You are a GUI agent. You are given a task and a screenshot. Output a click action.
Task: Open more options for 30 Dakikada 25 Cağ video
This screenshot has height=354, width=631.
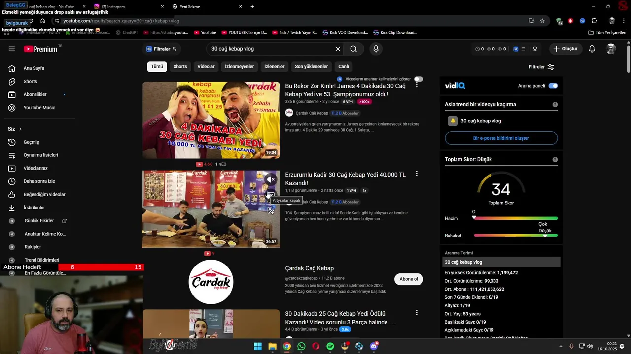pos(417,312)
